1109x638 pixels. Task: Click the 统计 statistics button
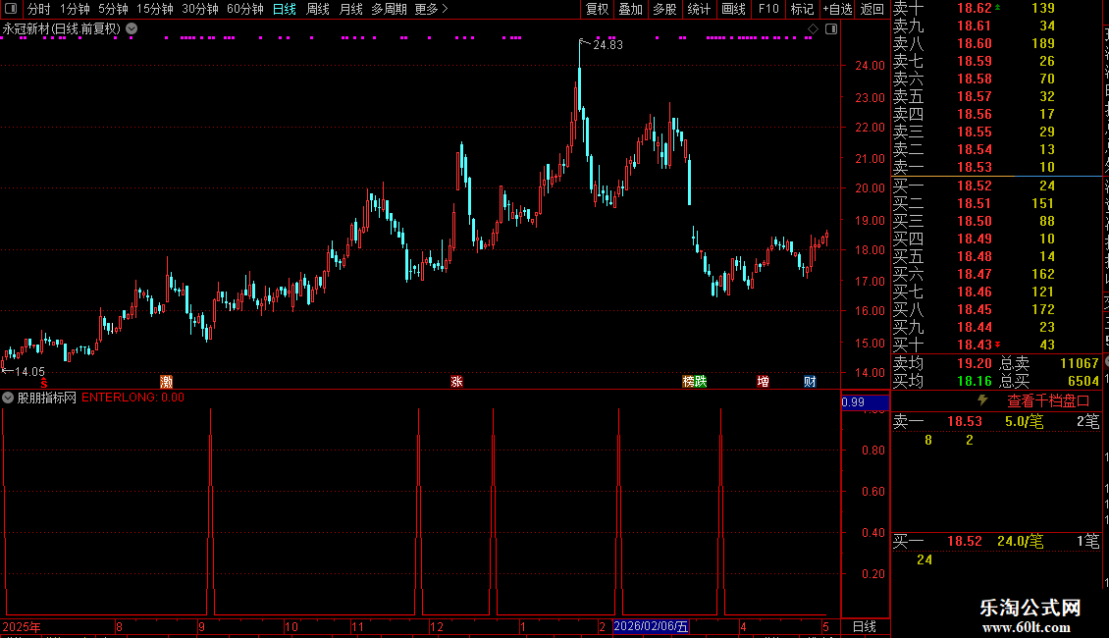click(699, 9)
